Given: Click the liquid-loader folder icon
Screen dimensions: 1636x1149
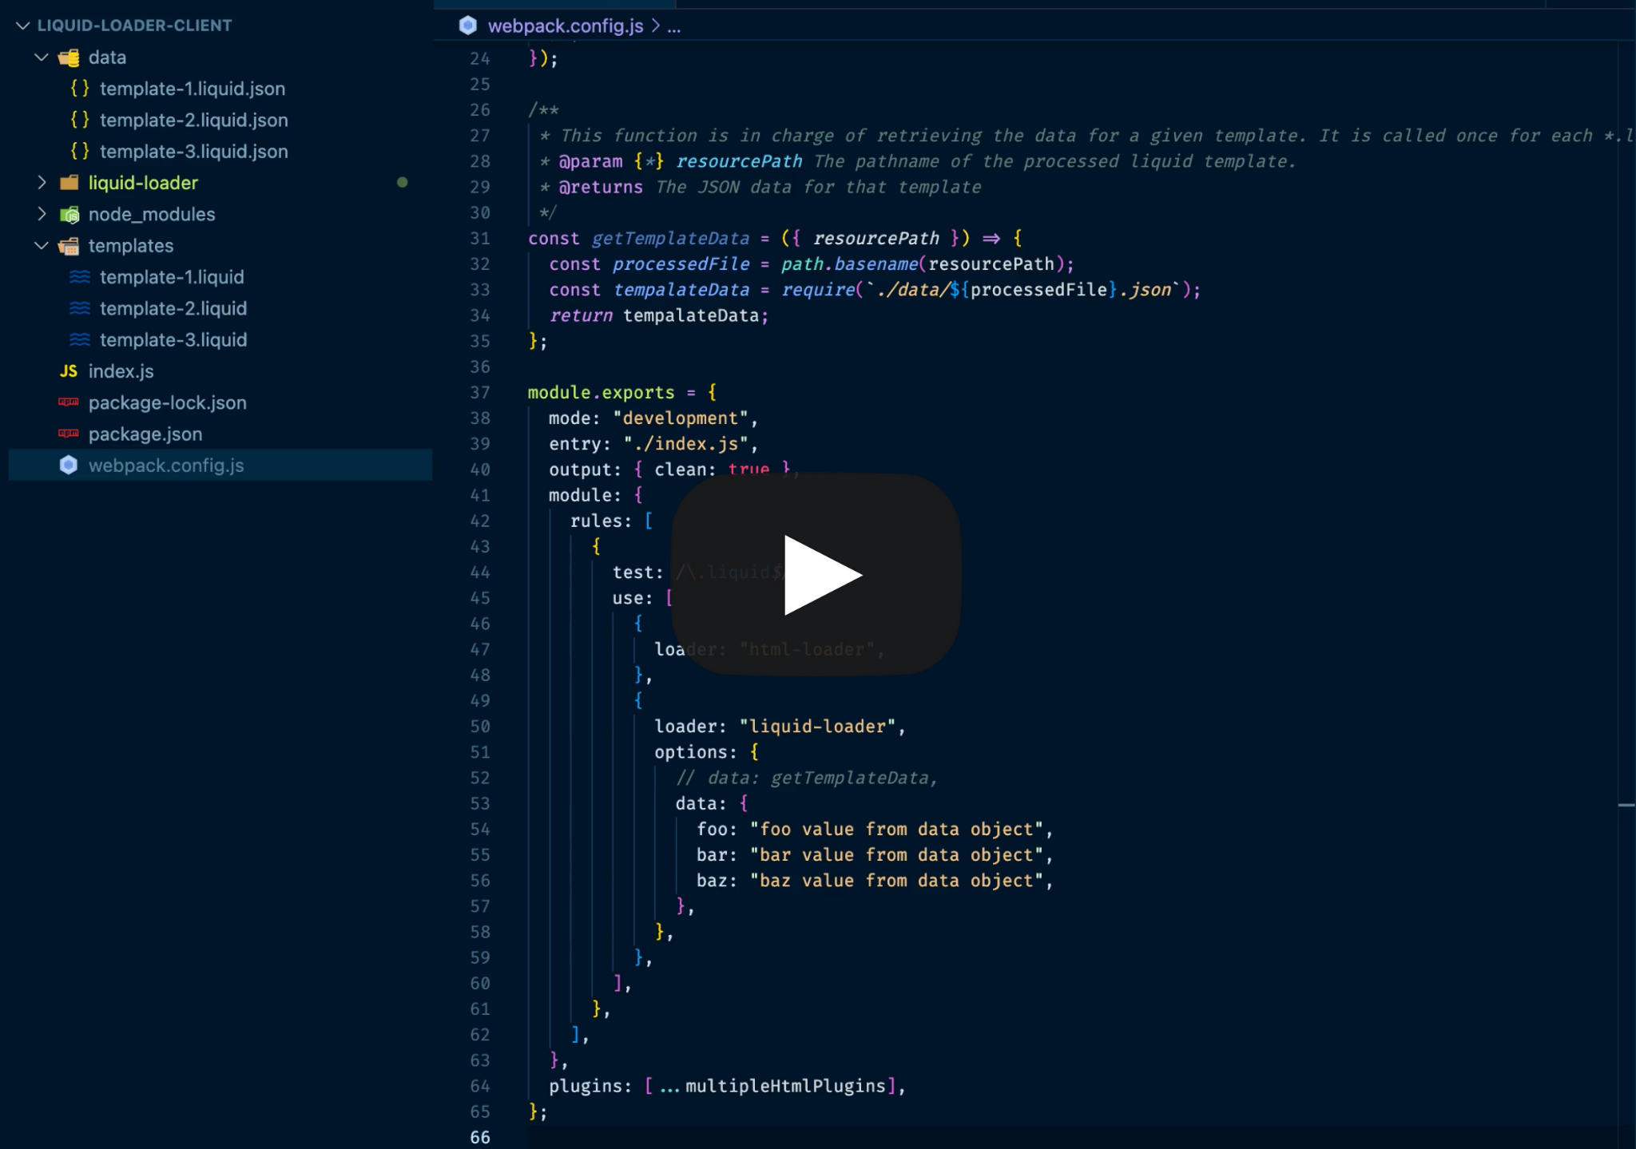Looking at the screenshot, I should pos(69,183).
